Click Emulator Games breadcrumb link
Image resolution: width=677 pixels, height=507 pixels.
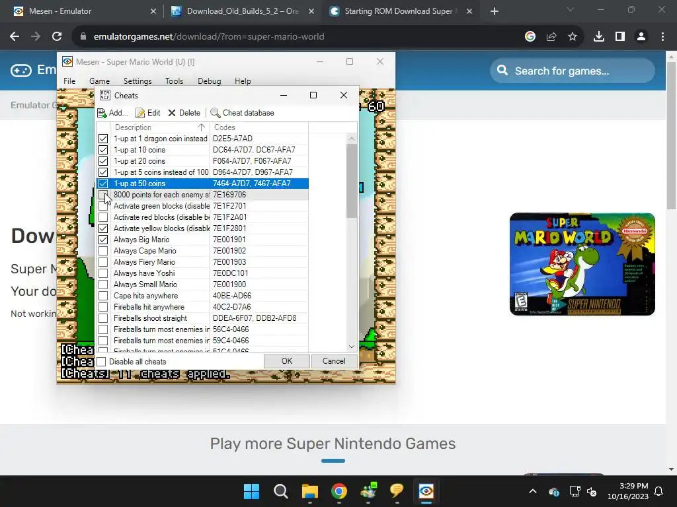34,105
